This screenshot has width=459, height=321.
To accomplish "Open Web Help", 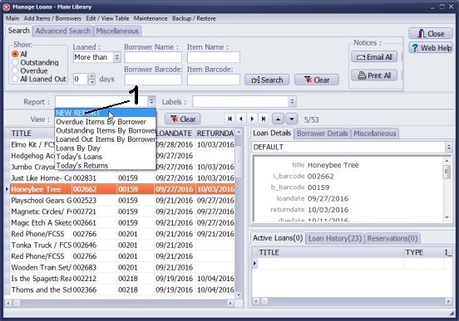I will [431, 47].
